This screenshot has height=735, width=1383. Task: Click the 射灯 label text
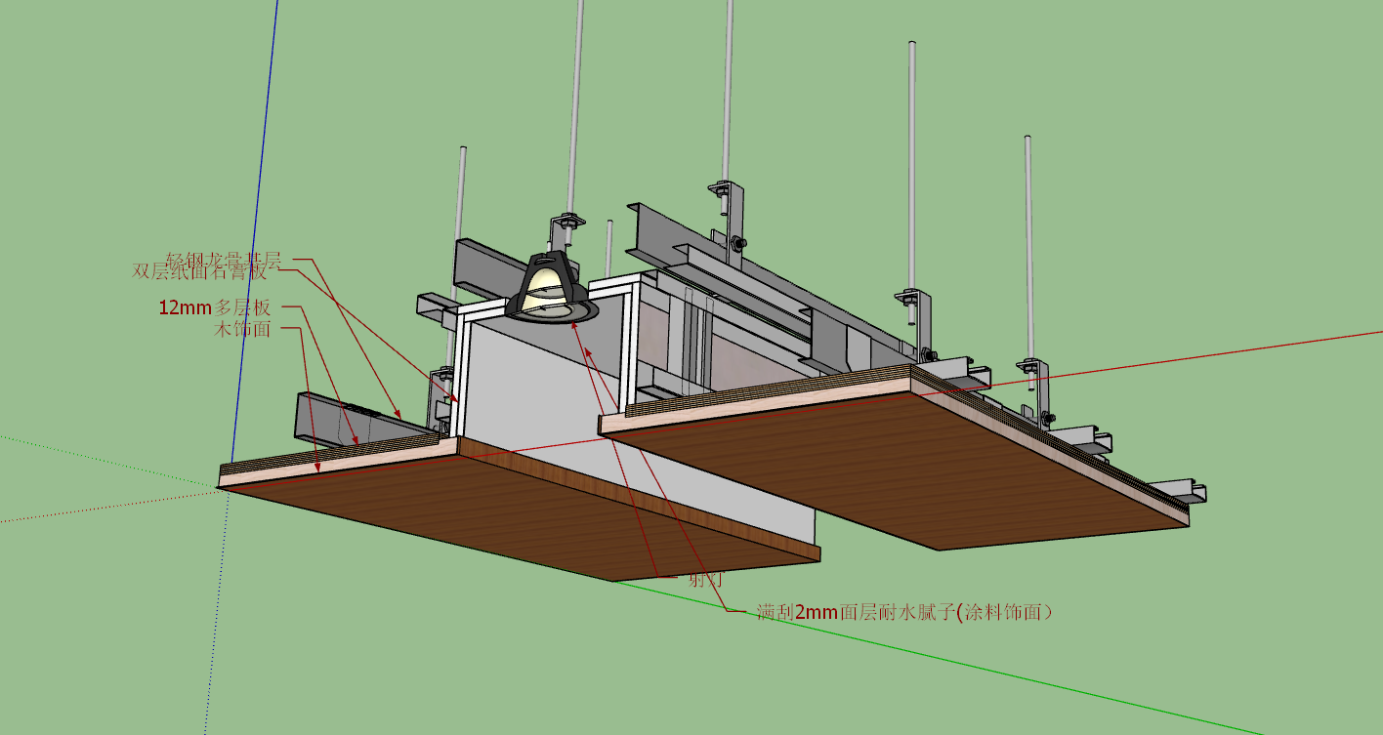pos(705,578)
